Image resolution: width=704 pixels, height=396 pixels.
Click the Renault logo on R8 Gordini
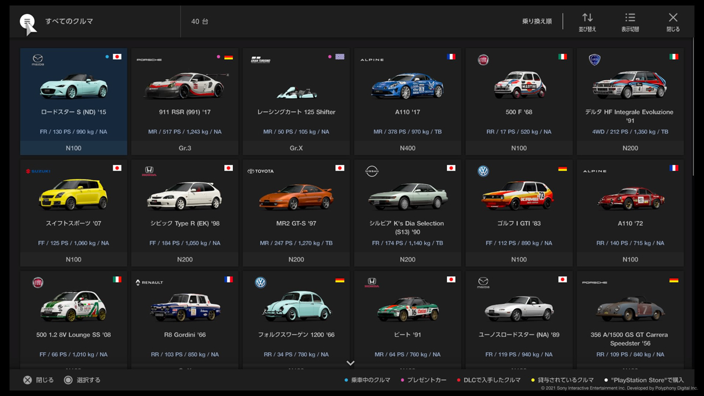pos(149,283)
